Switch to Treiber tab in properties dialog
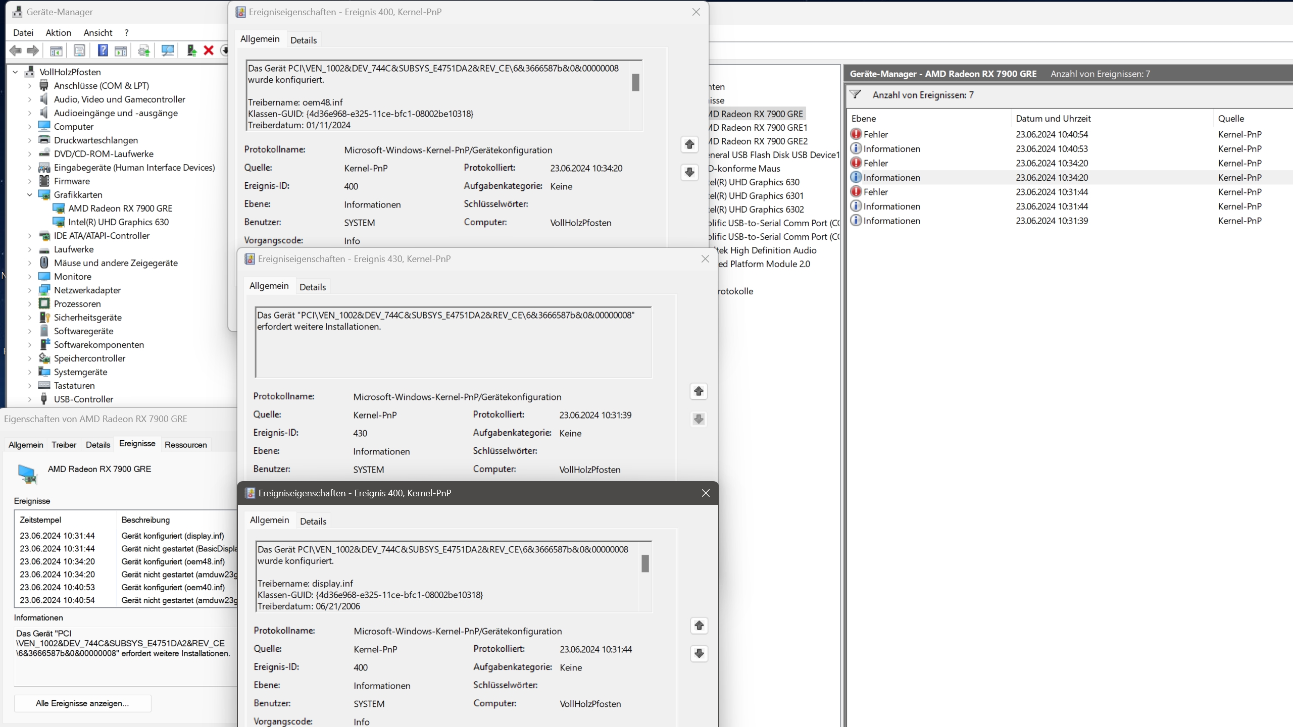Image resolution: width=1293 pixels, height=727 pixels. [64, 445]
